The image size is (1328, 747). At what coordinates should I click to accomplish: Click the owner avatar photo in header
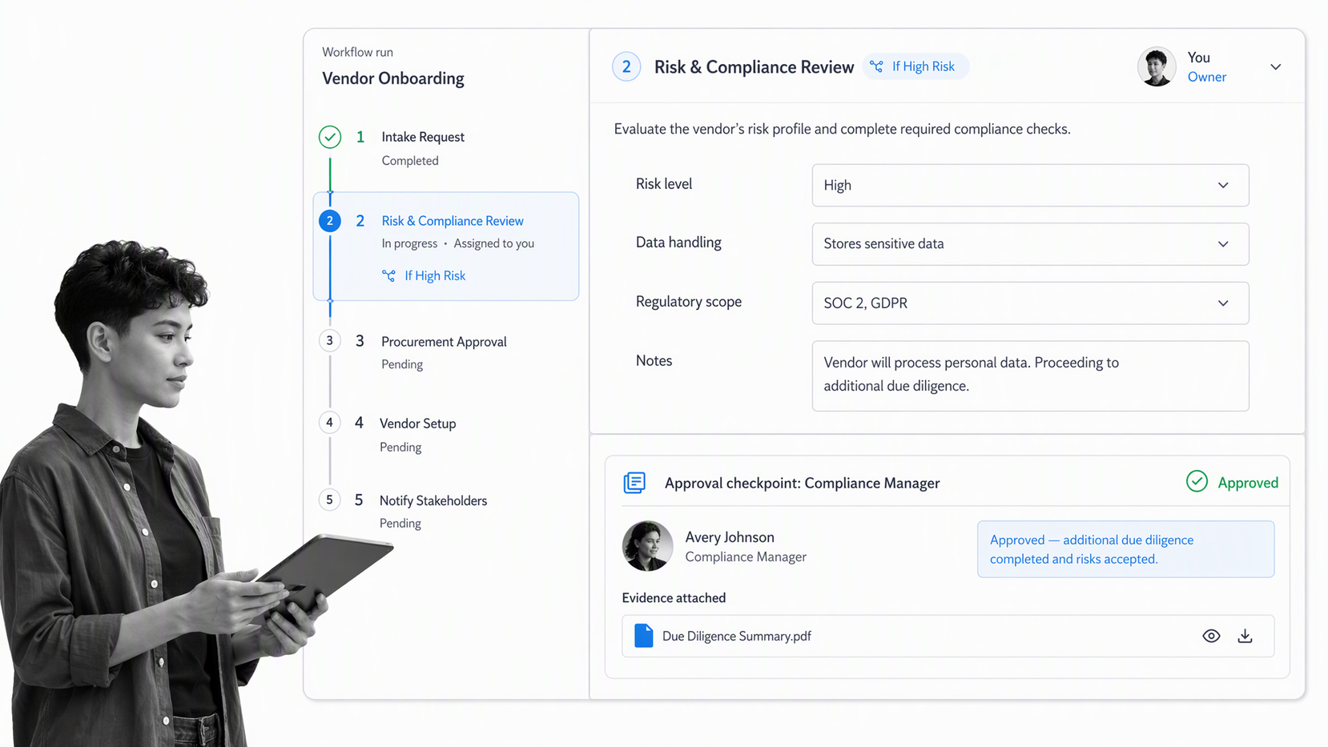coord(1157,66)
